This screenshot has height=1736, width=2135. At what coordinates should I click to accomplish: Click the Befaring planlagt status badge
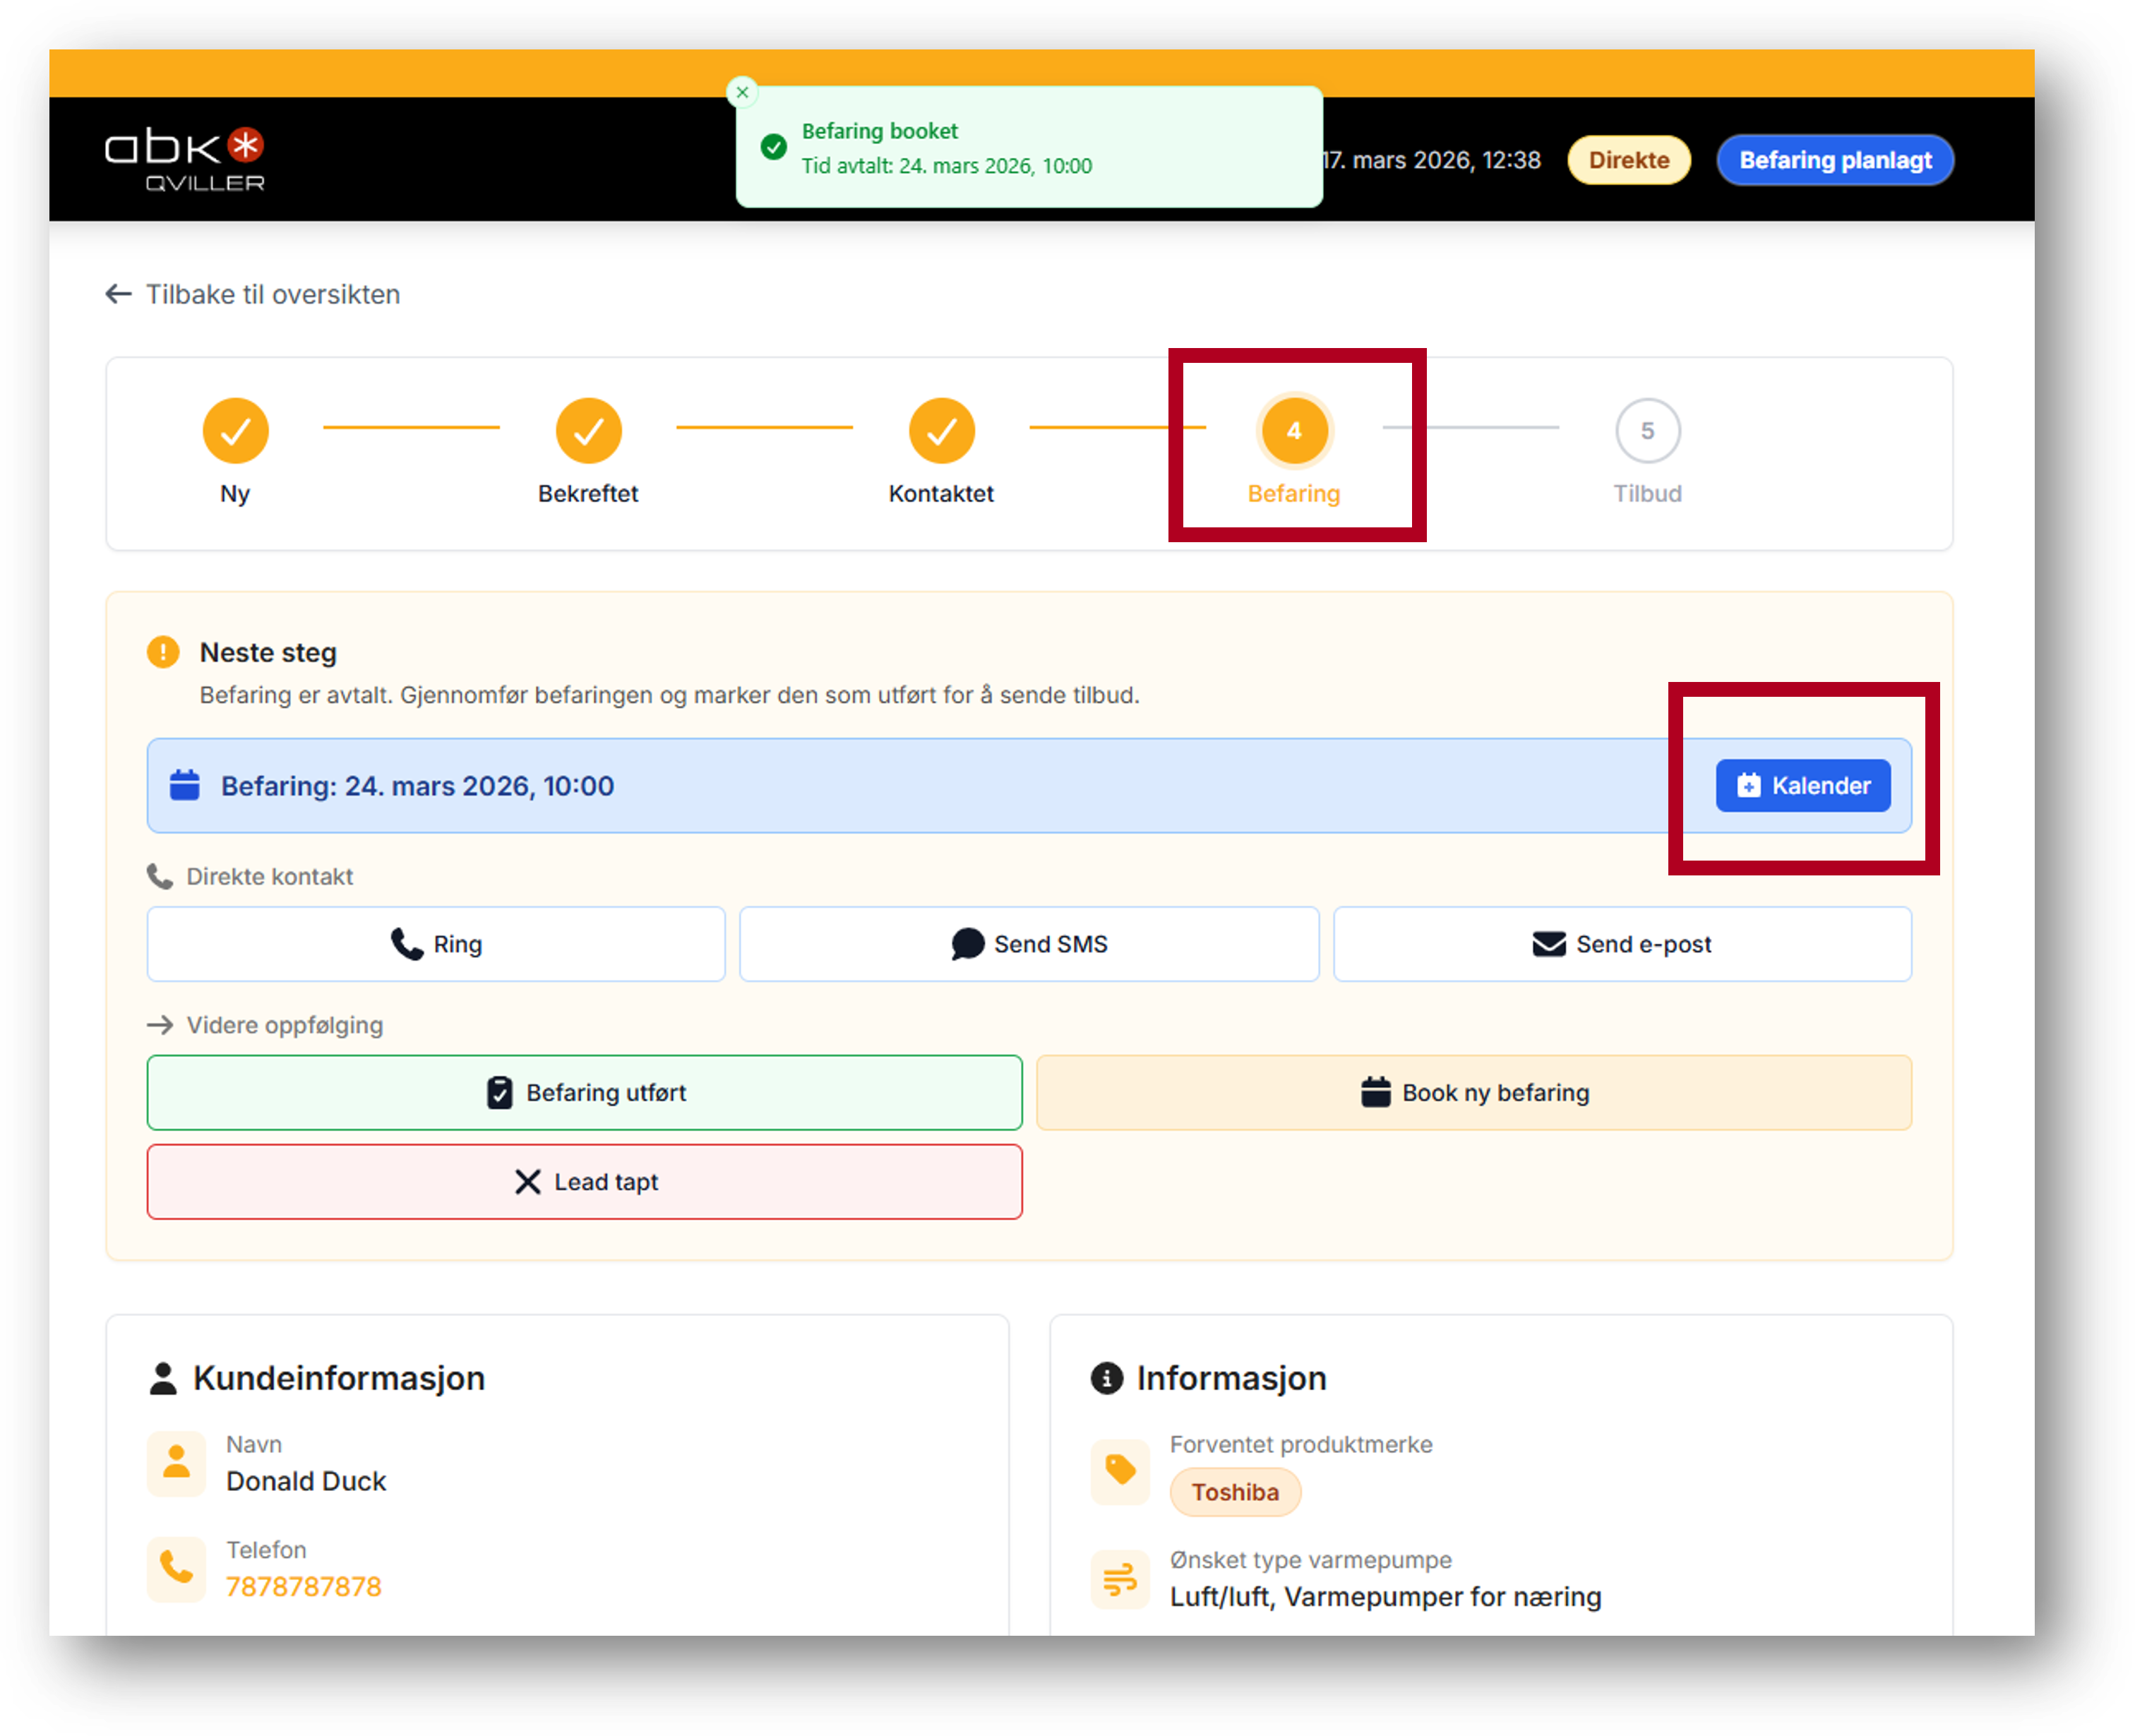1835,160
